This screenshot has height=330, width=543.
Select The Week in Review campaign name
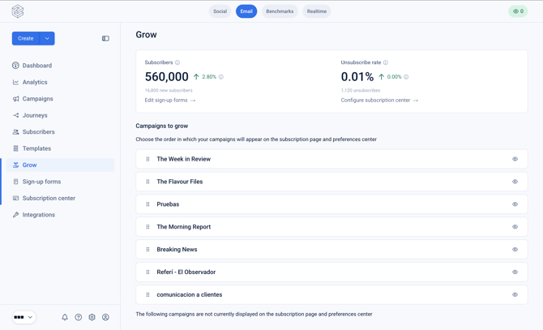pos(183,159)
